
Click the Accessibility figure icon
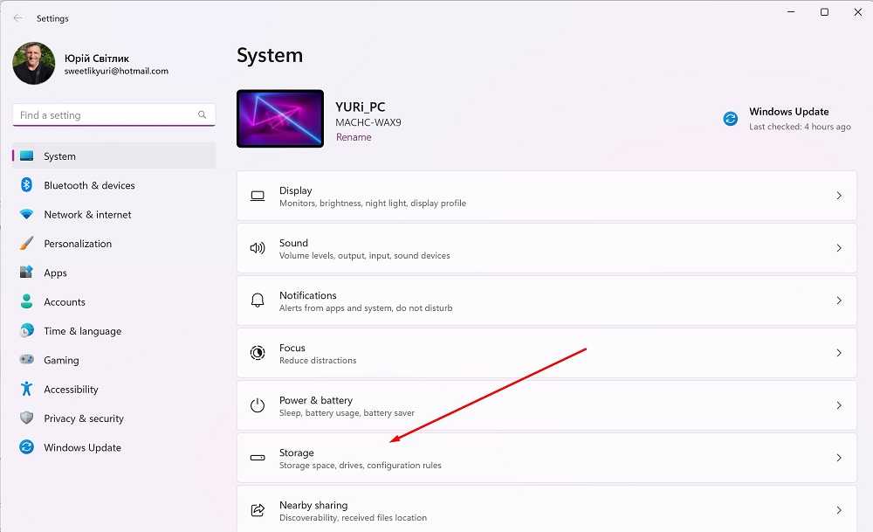pyautogui.click(x=26, y=390)
